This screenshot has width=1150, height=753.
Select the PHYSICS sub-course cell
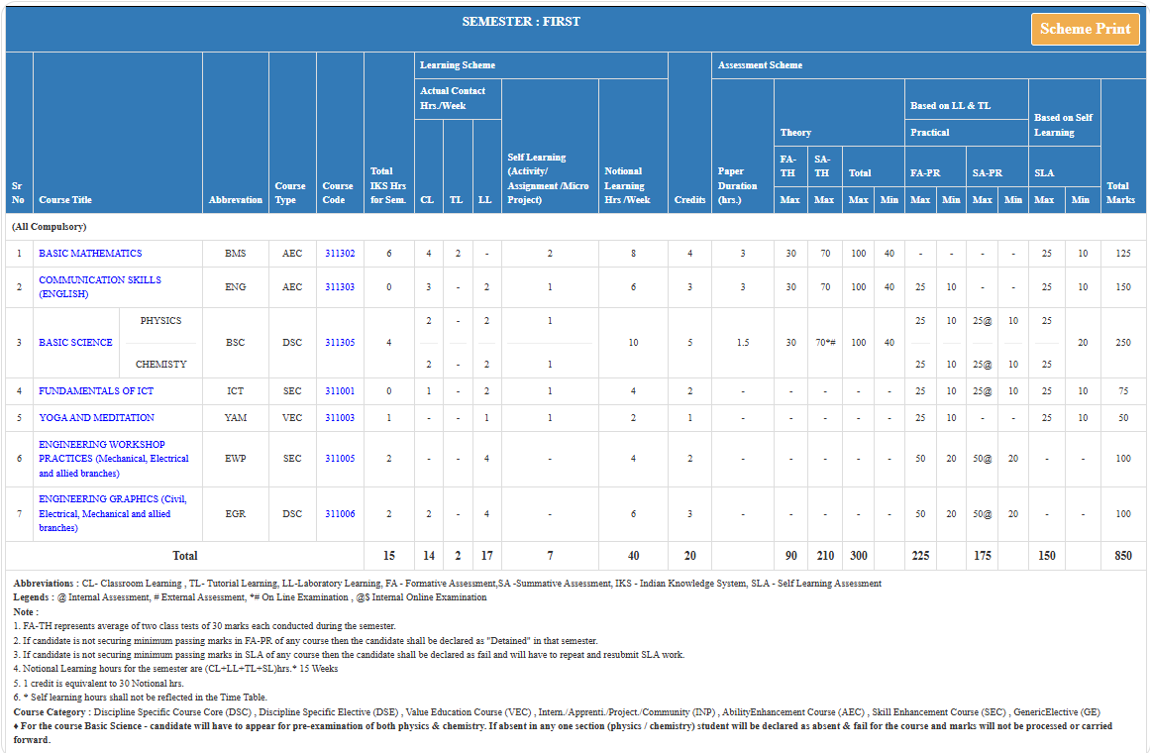[x=160, y=321]
